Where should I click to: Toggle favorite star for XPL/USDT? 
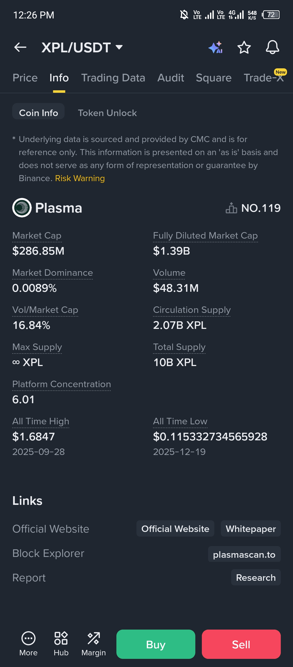coord(244,47)
